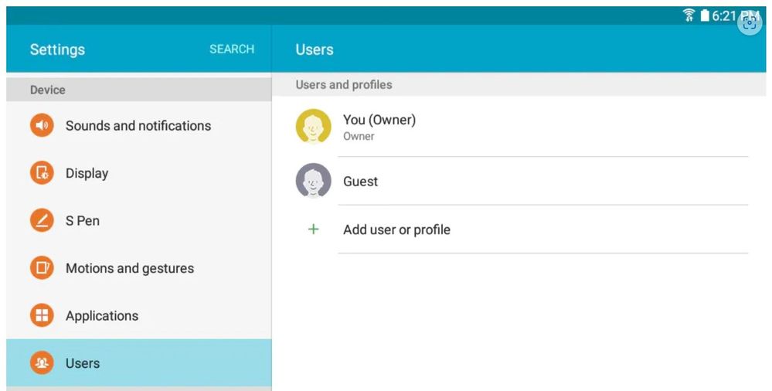Click the Users icon in sidebar
The image size is (772, 391).
tap(42, 363)
